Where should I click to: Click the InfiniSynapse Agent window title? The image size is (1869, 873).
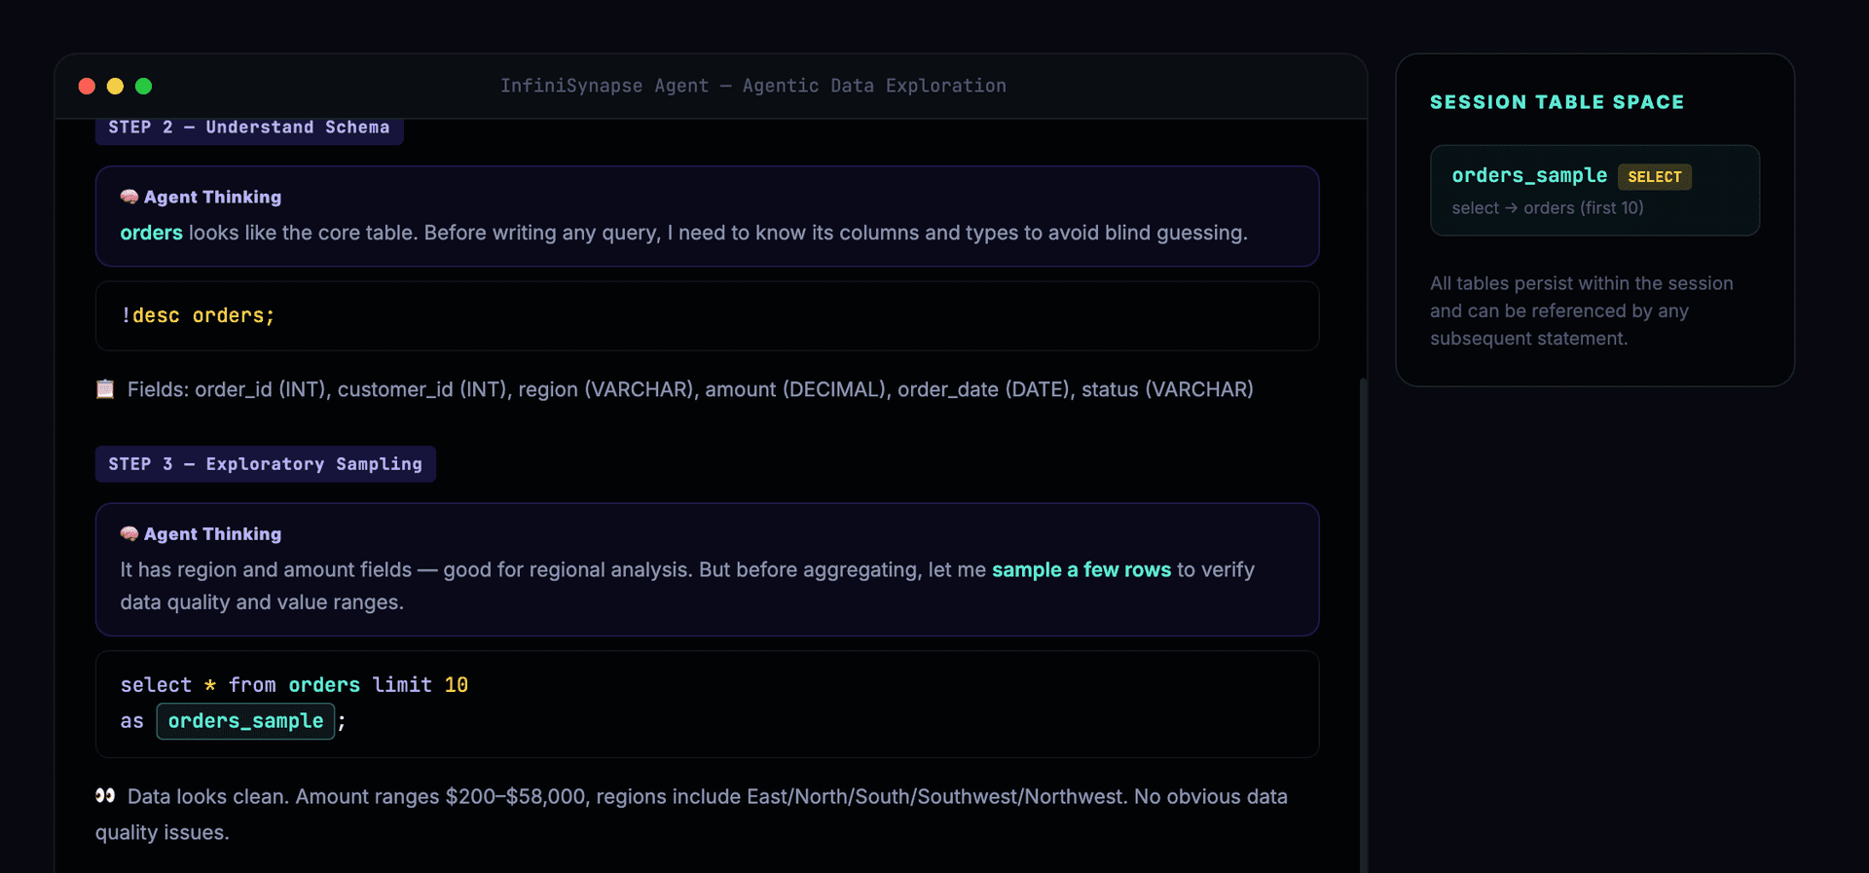point(752,86)
